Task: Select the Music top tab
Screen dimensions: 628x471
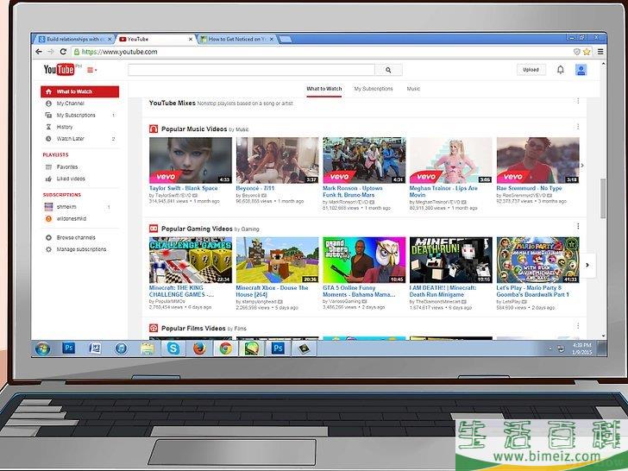Action: [413, 89]
